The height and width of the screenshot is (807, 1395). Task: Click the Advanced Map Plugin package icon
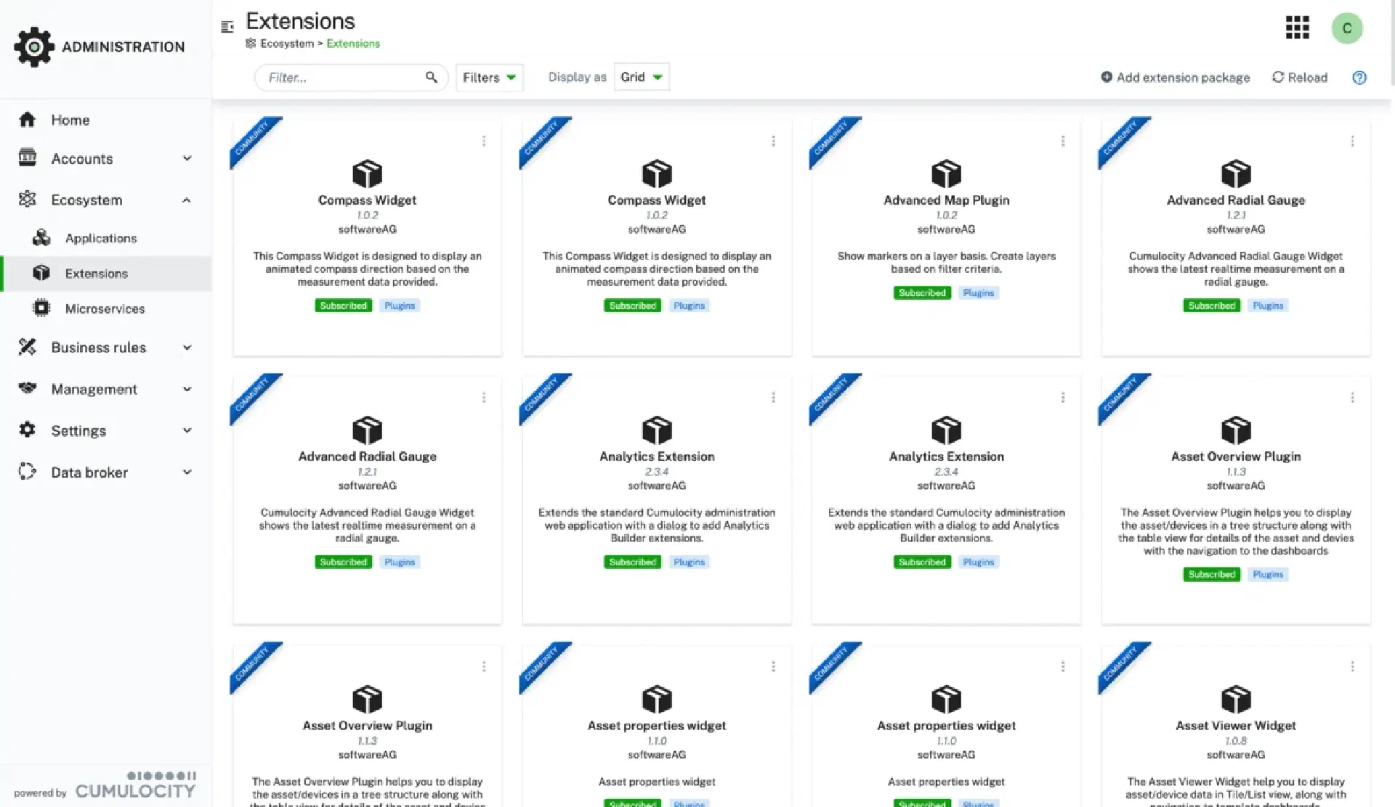click(946, 174)
